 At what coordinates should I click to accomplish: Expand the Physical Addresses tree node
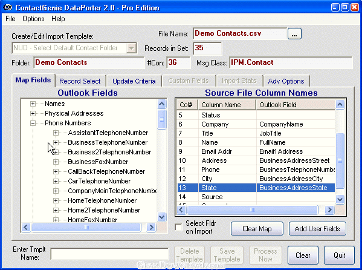33,113
